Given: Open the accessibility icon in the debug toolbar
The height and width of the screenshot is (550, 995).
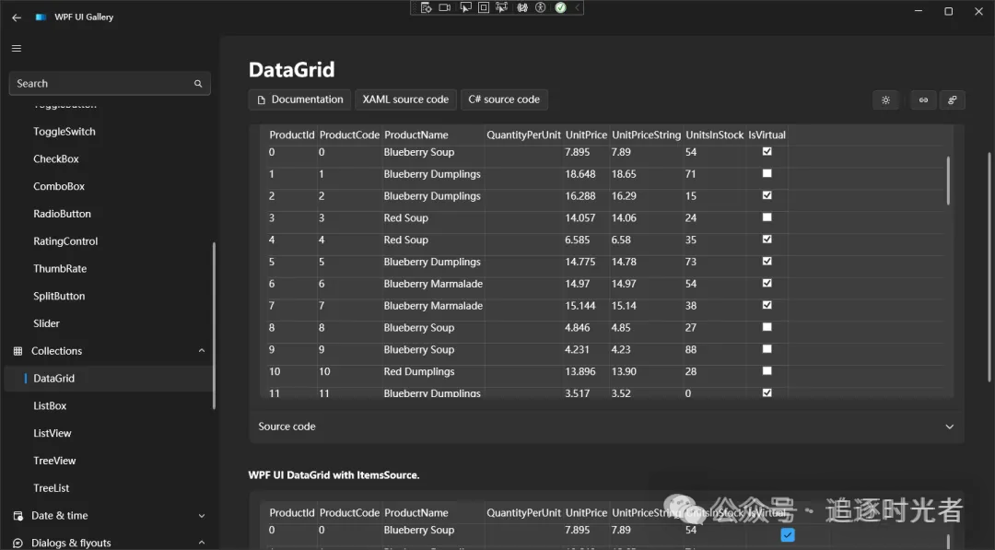Looking at the screenshot, I should 541,7.
